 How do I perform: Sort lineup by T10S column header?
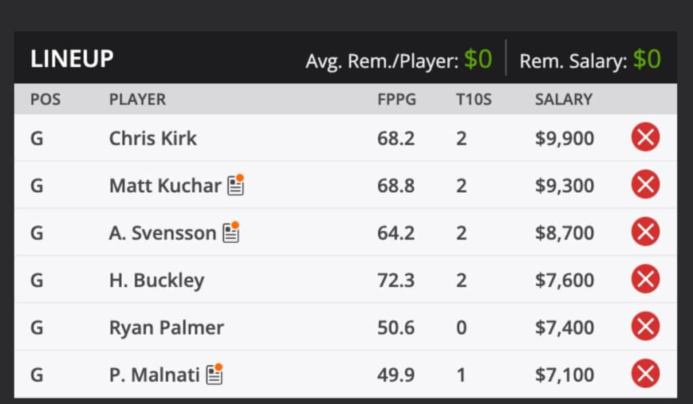(x=473, y=99)
